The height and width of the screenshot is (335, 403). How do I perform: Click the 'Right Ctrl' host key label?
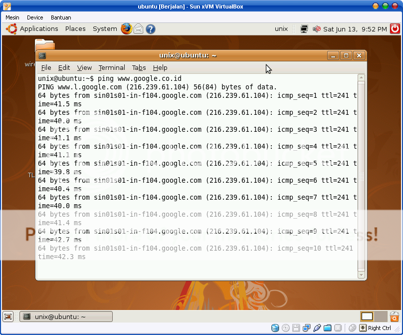pos(380,328)
